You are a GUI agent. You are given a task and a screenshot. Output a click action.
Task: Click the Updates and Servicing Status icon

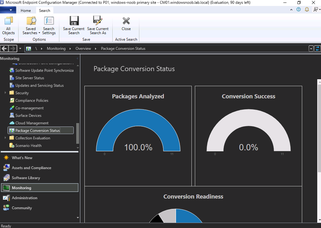coord(12,85)
